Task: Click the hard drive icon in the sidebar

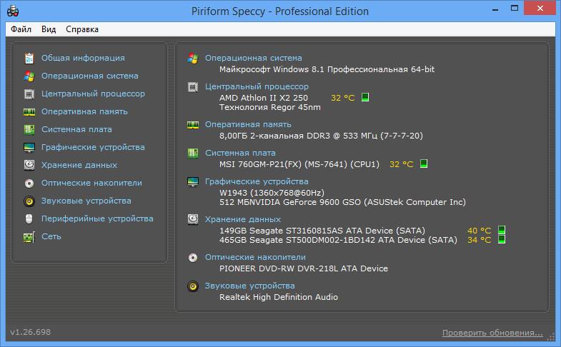Action: [x=29, y=165]
